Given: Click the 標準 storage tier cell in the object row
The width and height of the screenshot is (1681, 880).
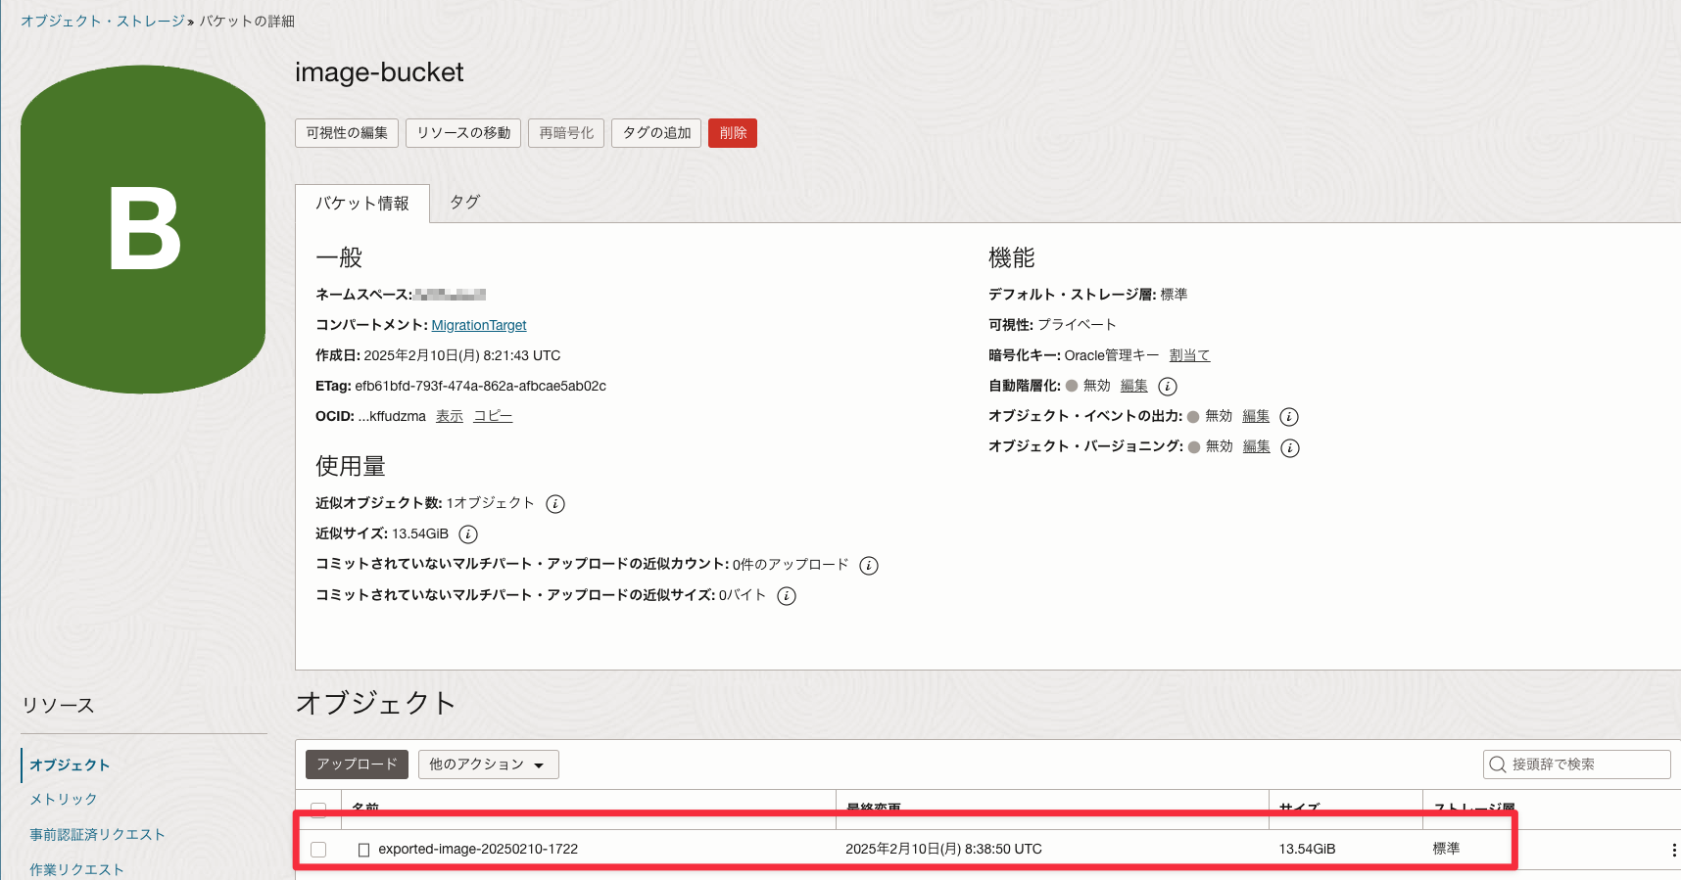Looking at the screenshot, I should coord(1446,849).
